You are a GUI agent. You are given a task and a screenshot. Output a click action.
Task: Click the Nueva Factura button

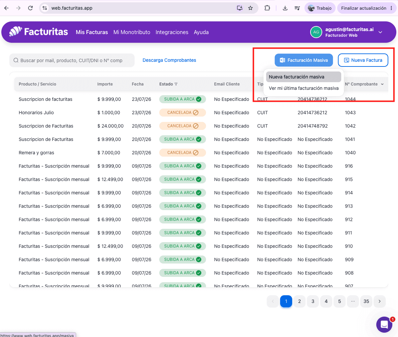pyautogui.click(x=363, y=60)
